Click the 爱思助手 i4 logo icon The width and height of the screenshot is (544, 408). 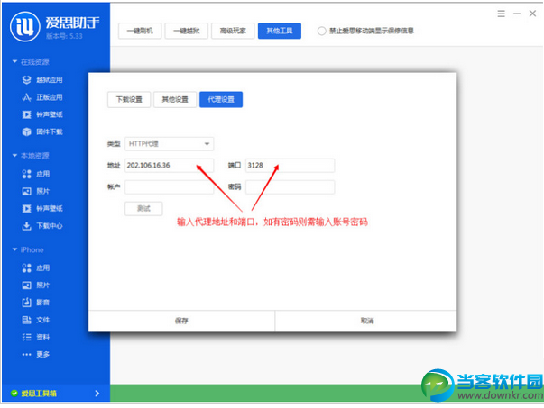click(x=25, y=27)
